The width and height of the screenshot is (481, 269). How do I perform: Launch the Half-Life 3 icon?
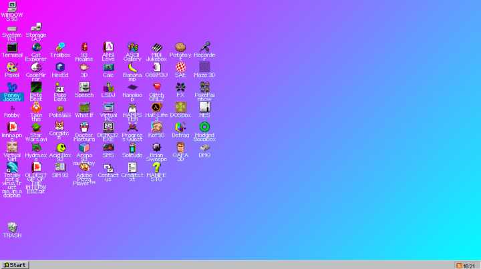[156, 107]
